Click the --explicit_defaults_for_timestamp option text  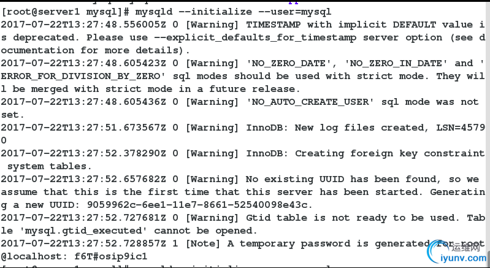tap(255, 38)
